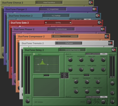Click the CR logo on DuoTone Chorus 2
Screen dimensions: 118x106
point(91,2)
